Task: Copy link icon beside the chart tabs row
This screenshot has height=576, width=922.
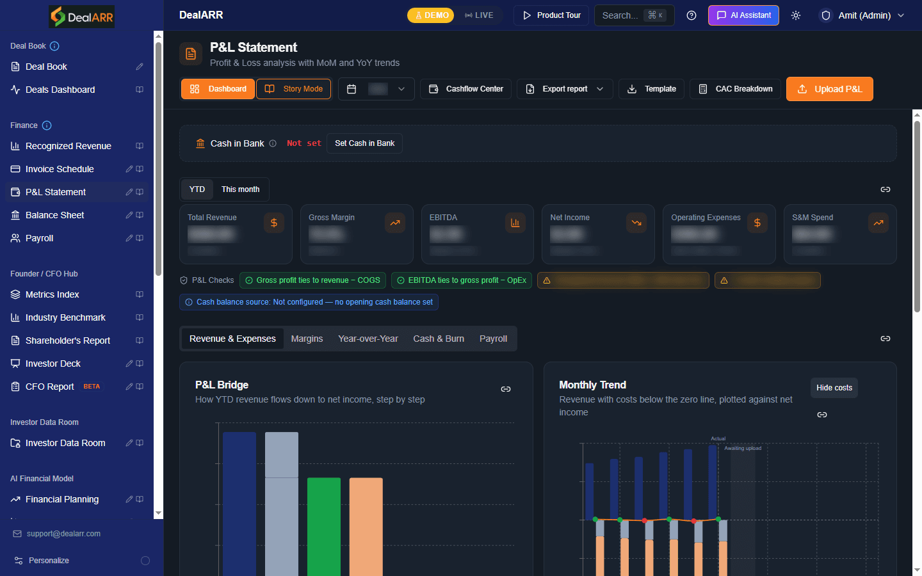Action: click(886, 339)
